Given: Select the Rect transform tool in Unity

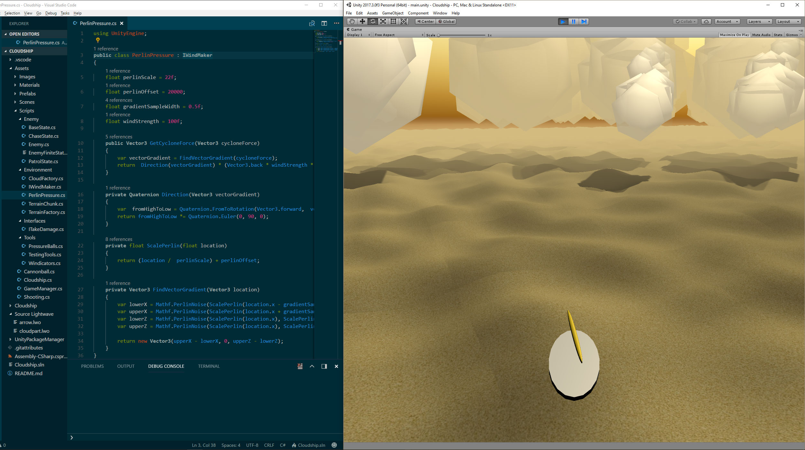Looking at the screenshot, I should (x=393, y=22).
